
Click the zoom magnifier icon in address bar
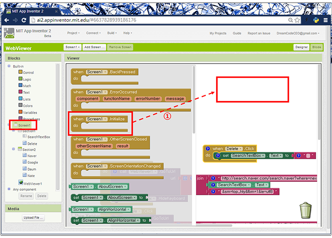pos(291,20)
